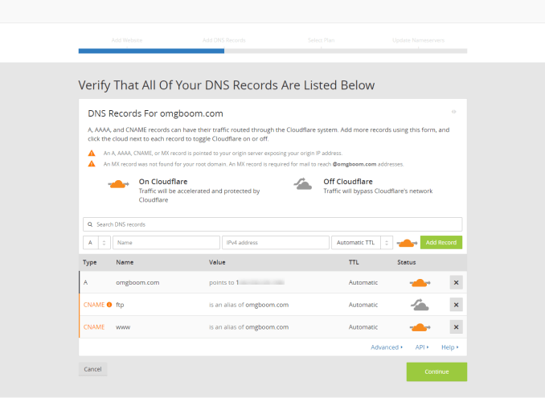Select the Select Plan step
This screenshot has width=545, height=398.
322,40
